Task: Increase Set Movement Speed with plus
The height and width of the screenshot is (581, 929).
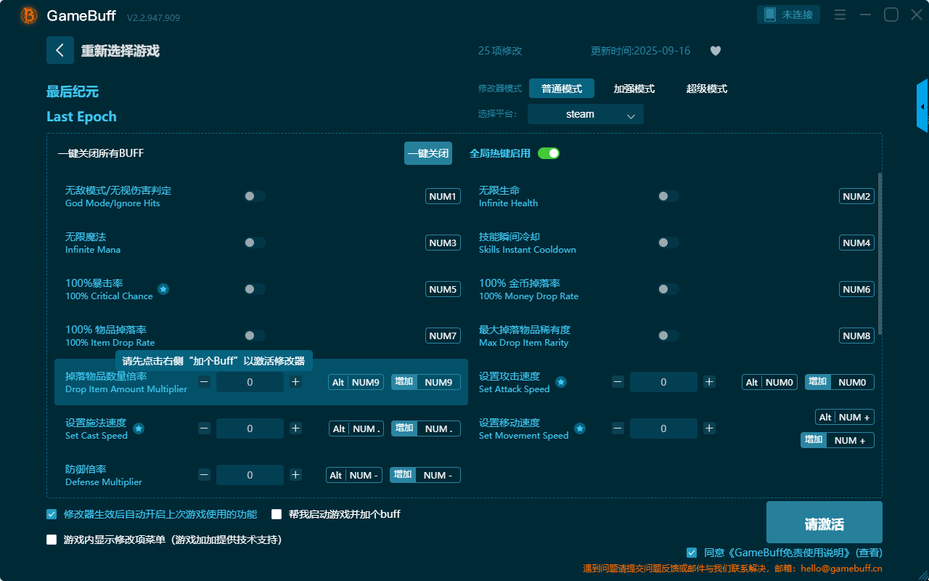Action: [709, 428]
